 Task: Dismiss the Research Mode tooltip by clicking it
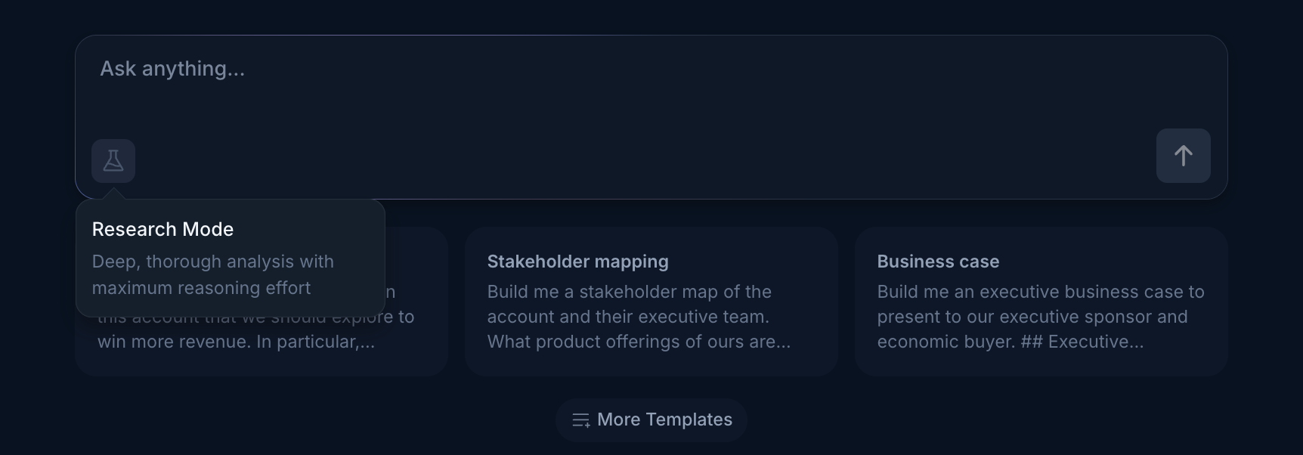click(x=230, y=257)
